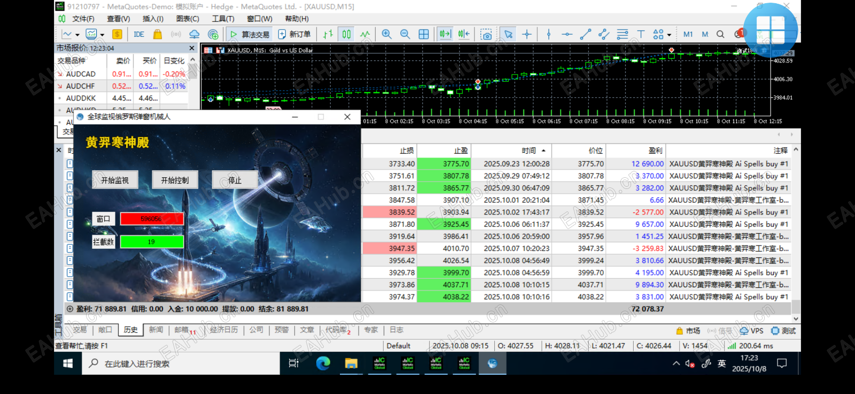Close the 市场报价 market watch panel
This screenshot has height=394, width=855.
click(x=192, y=48)
